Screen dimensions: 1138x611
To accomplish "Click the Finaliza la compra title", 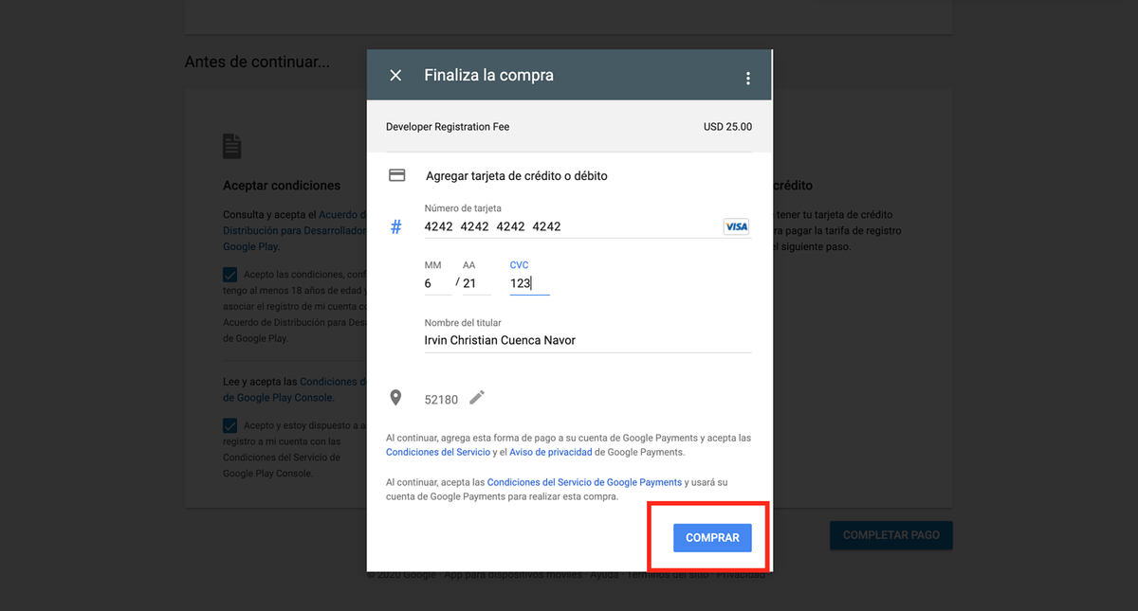I will point(488,76).
